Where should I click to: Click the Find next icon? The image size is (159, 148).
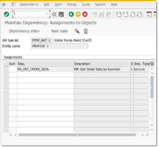click(x=108, y=14)
